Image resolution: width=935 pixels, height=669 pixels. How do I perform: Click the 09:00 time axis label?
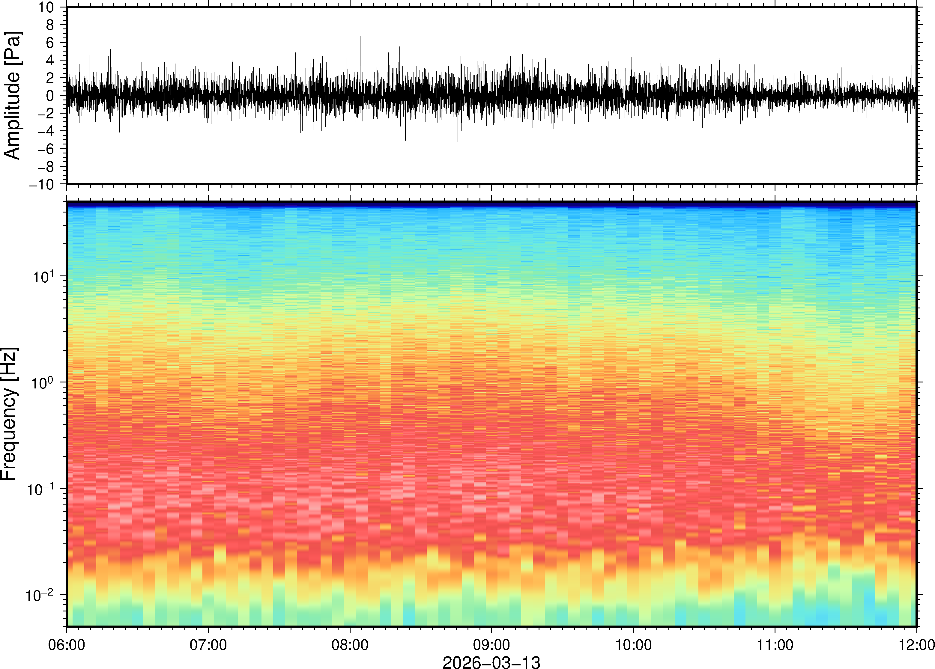click(x=491, y=645)
